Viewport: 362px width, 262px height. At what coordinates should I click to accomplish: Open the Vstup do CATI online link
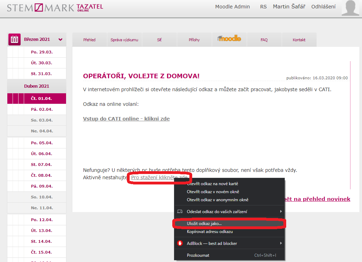click(x=126, y=119)
